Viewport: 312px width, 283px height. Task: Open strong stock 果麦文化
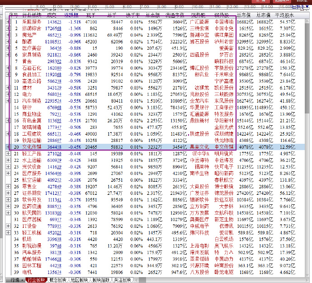(x=199, y=147)
